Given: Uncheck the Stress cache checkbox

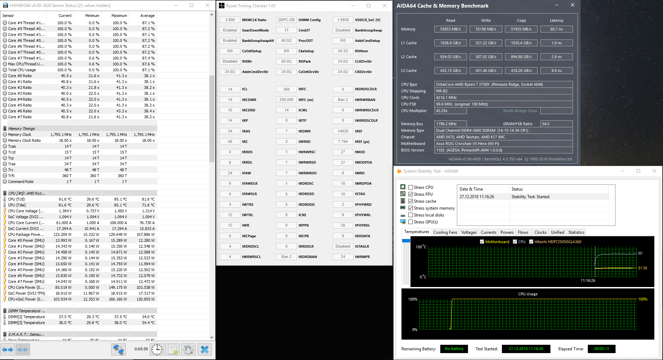Looking at the screenshot, I should click(410, 201).
